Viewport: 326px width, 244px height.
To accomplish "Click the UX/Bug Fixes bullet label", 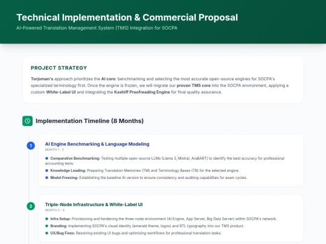I will click(63, 233).
